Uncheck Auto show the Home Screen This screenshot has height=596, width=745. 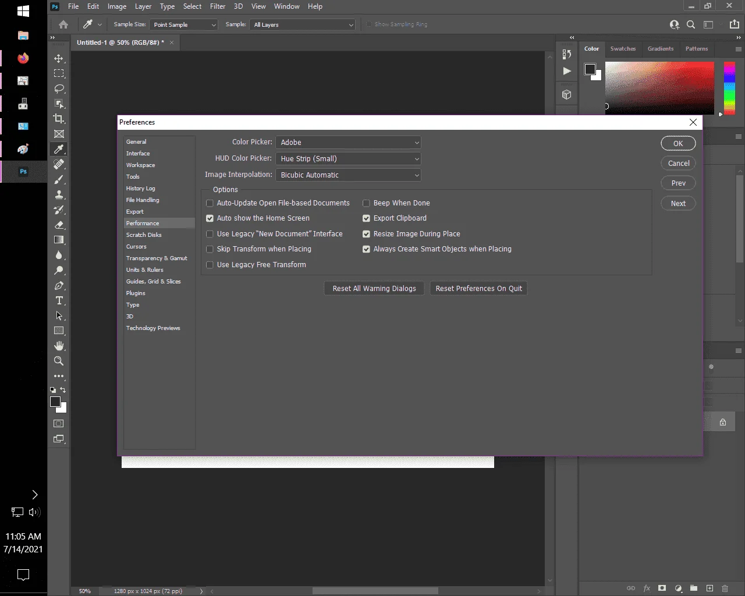point(210,218)
